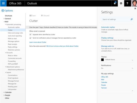Viewport: 137px width, 103px height.
Task: Select Inbox and sweep rules
Action: (x=15, y=33)
